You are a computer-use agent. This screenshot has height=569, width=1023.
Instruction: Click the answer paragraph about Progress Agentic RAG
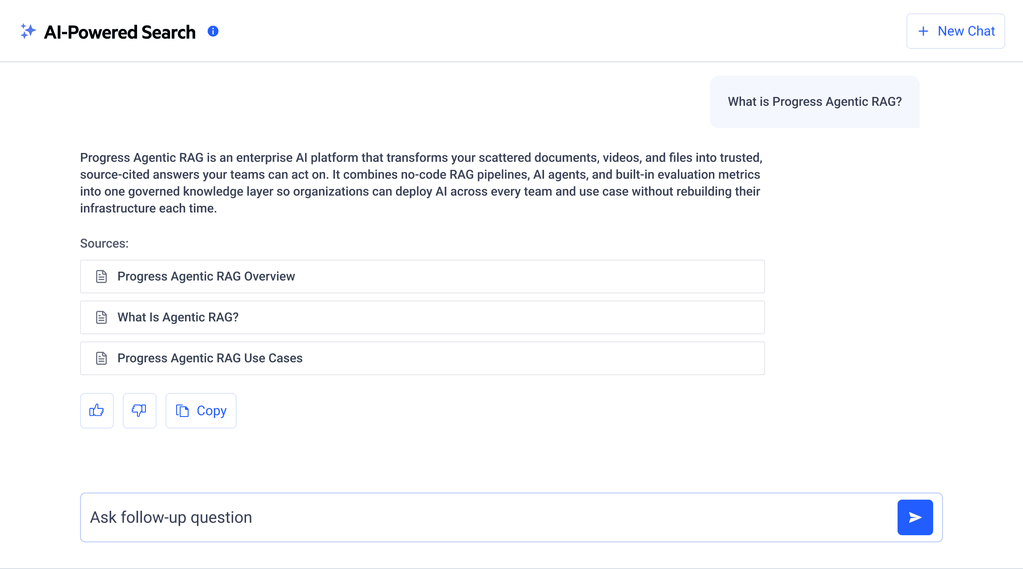tap(421, 183)
